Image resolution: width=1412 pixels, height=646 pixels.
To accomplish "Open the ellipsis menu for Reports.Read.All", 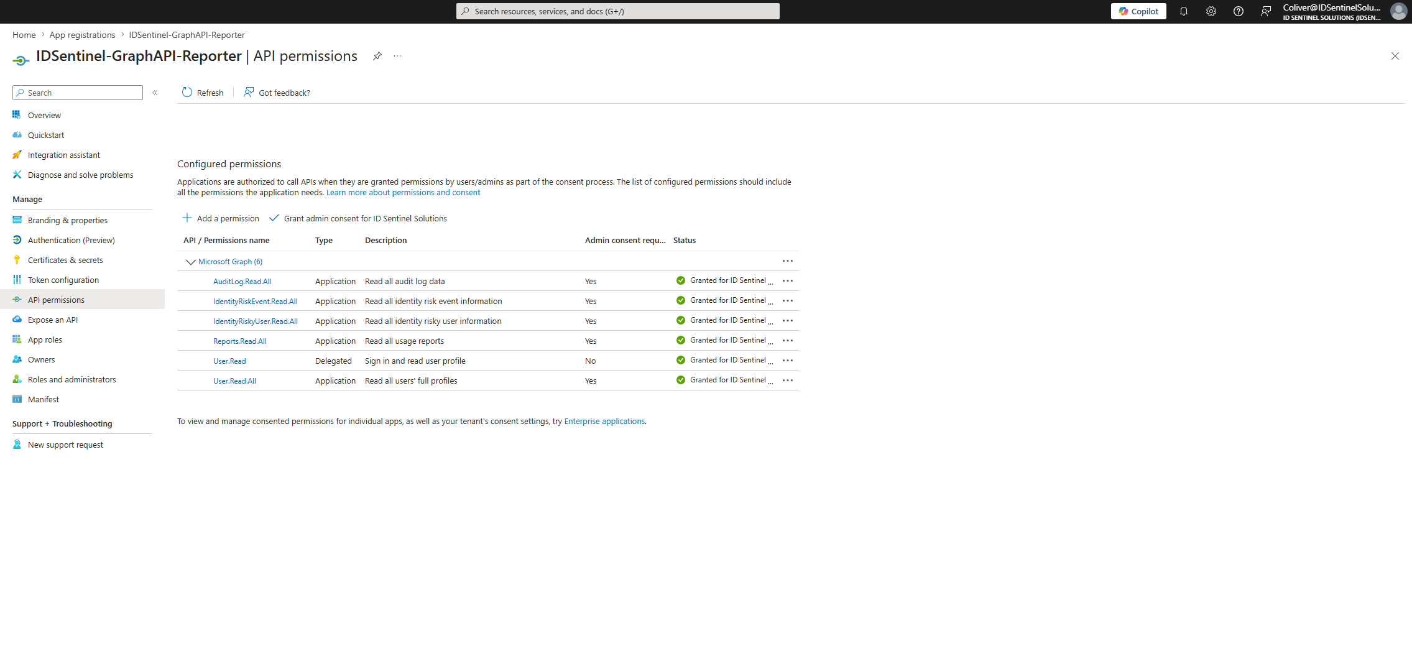I will point(788,341).
